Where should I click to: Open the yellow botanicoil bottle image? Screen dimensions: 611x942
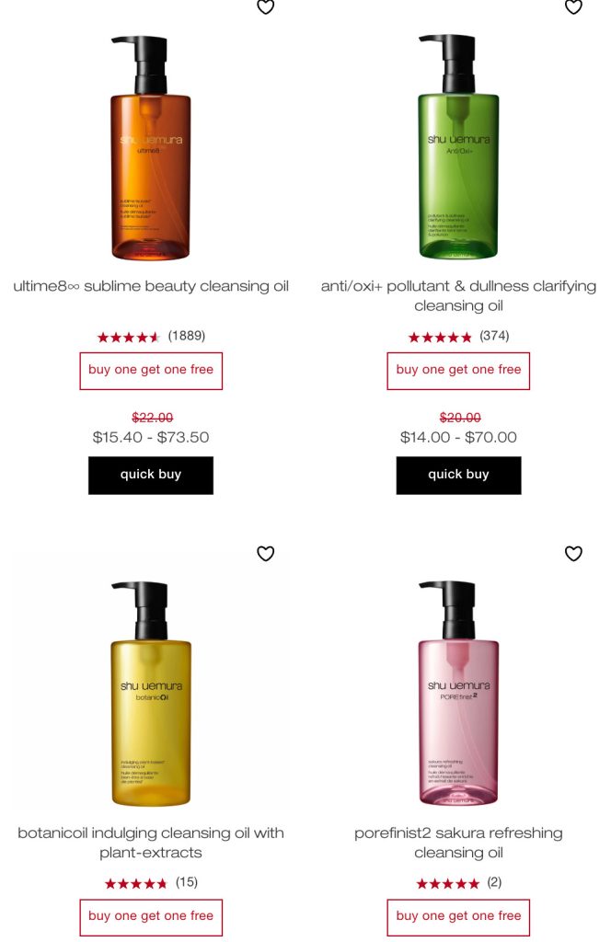(150, 694)
